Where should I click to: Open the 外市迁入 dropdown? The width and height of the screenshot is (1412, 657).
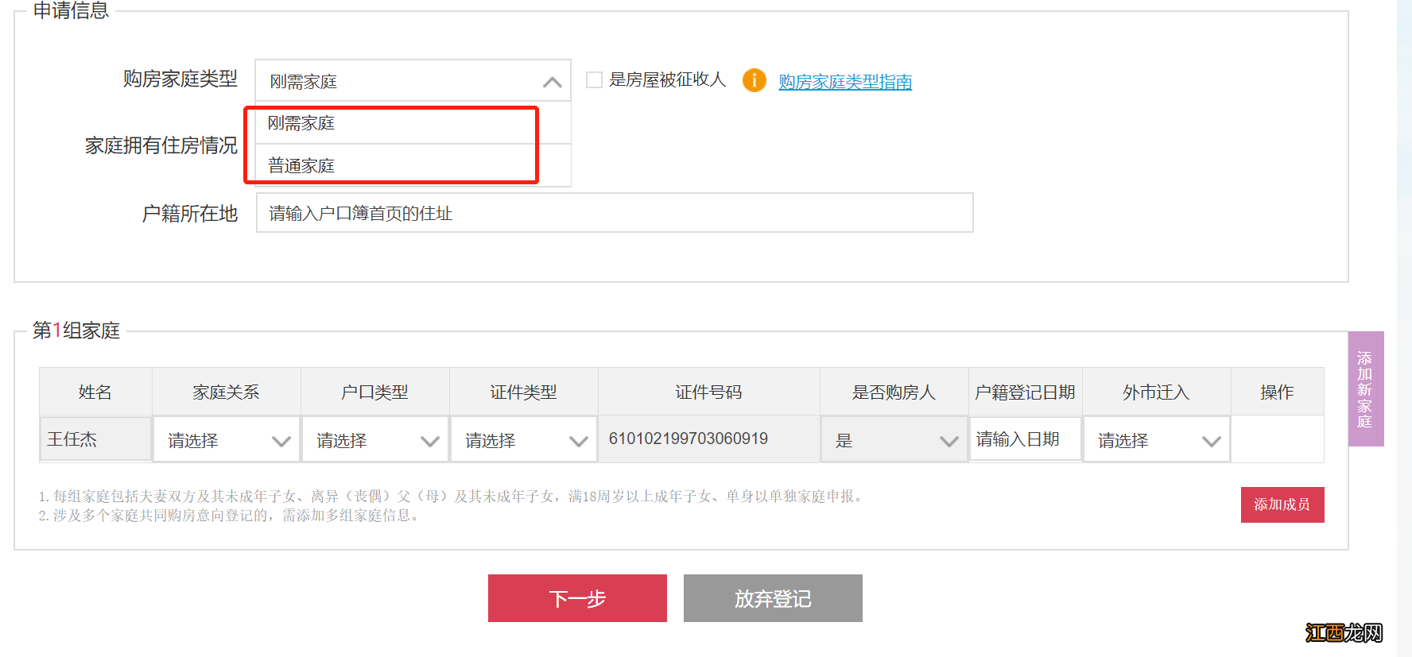pos(1157,439)
